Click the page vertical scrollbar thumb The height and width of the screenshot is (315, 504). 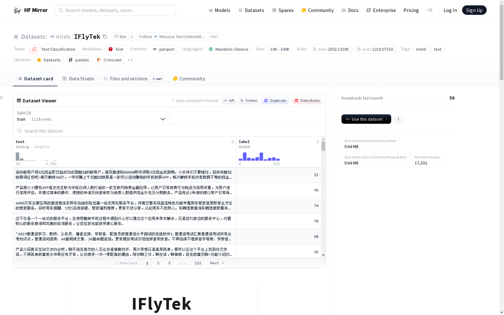click(x=501, y=43)
